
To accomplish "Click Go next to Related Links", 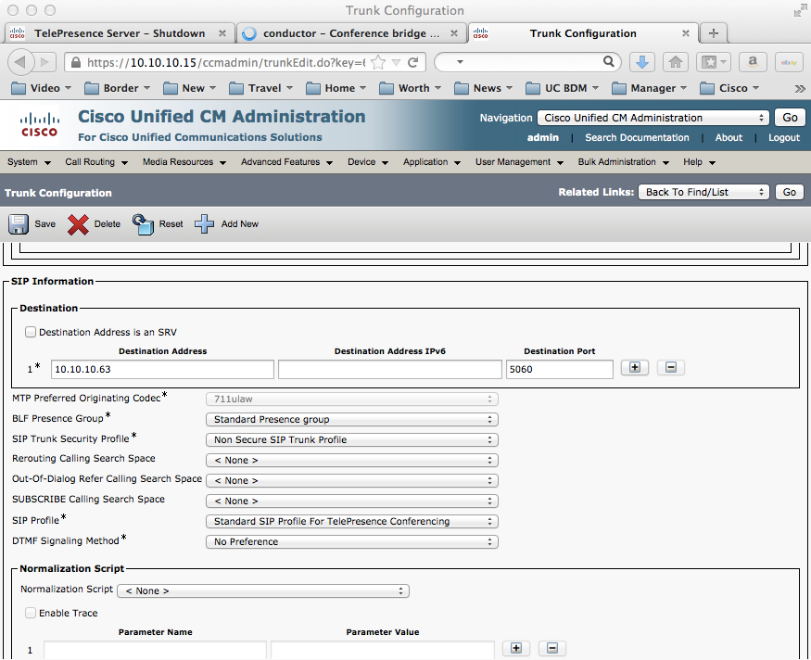I will tap(790, 193).
